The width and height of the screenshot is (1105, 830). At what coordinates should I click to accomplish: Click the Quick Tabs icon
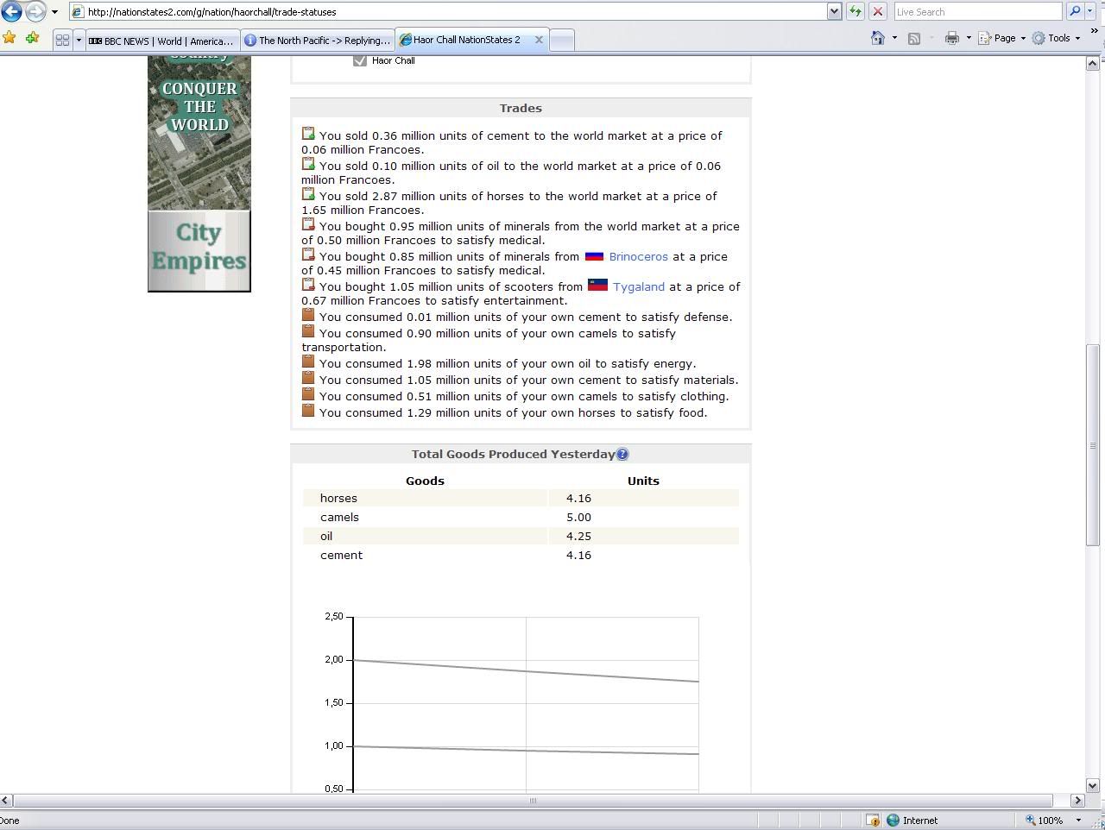click(62, 40)
